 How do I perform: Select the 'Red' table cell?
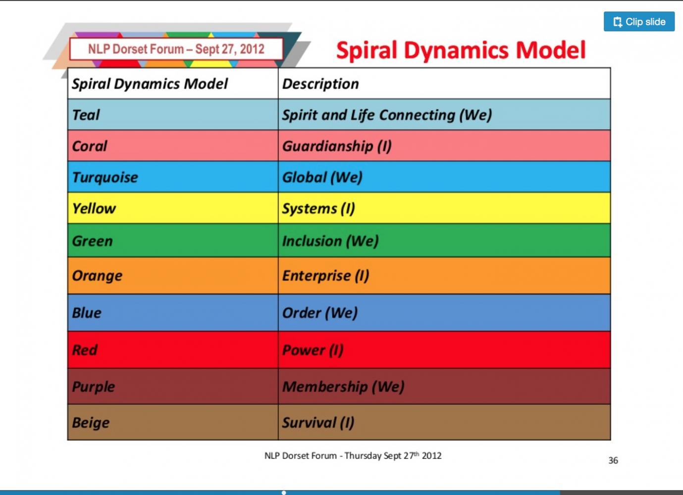coord(173,350)
